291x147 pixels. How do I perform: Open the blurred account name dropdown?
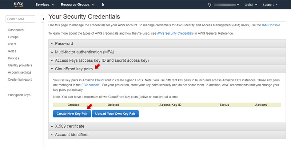coord(226,5)
